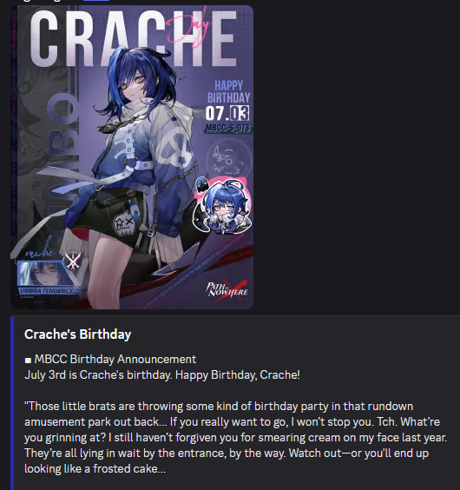Click the circular butterfly emblem
This screenshot has height=490, width=460.
[x=229, y=162]
